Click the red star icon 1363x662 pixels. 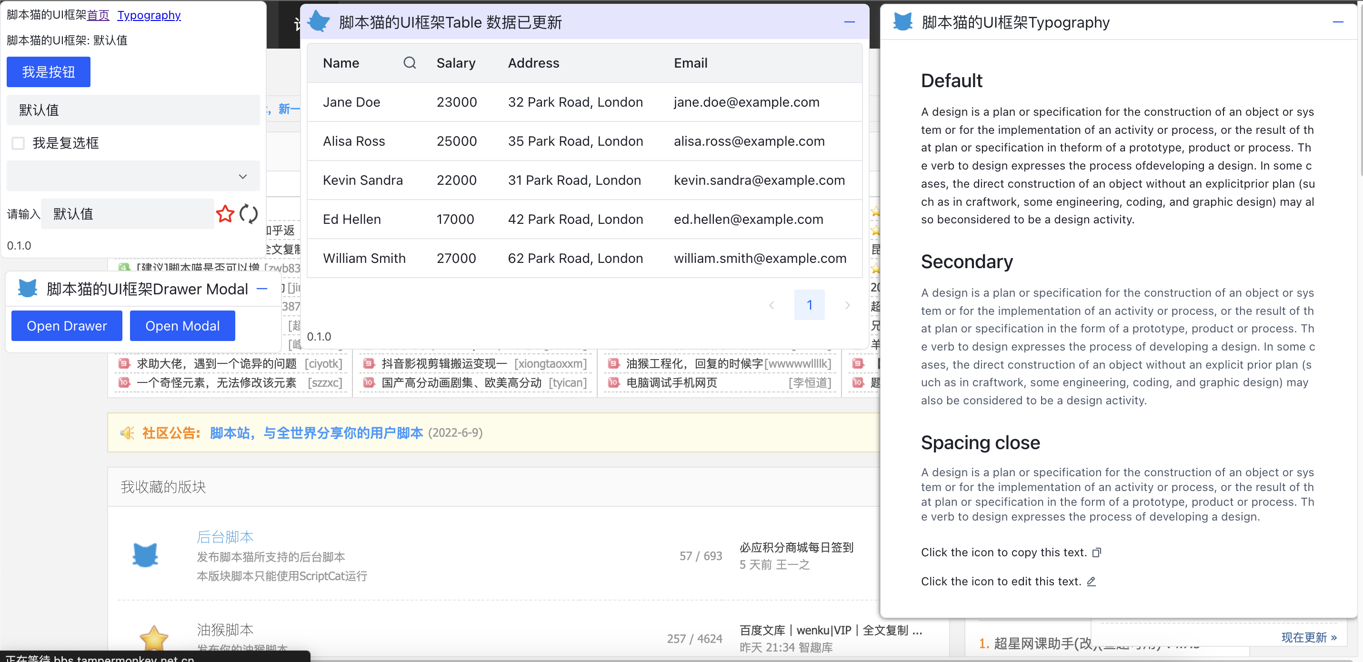(x=225, y=214)
